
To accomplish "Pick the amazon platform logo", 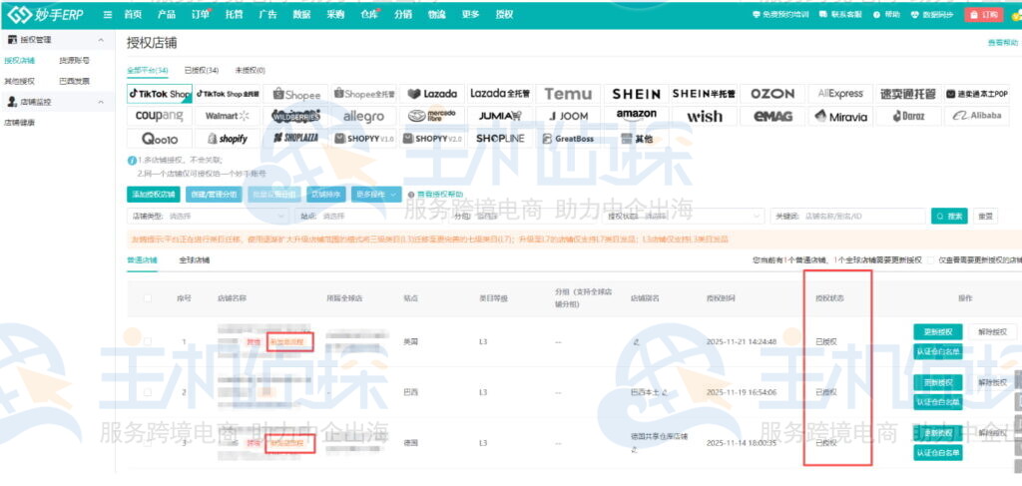I will [x=636, y=116].
